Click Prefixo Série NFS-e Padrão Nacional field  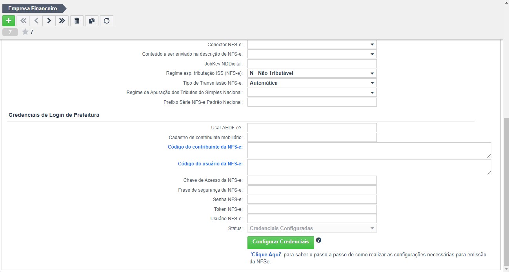312,102
